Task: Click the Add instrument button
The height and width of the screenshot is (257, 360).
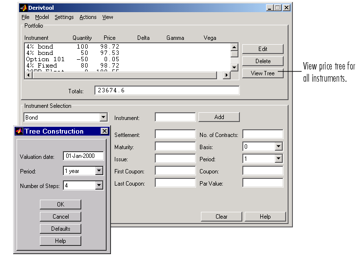Action: click(x=219, y=117)
